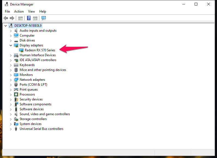Screen dimensions: 217x158
Task: Expand the Disk drives category
Action: (11, 41)
